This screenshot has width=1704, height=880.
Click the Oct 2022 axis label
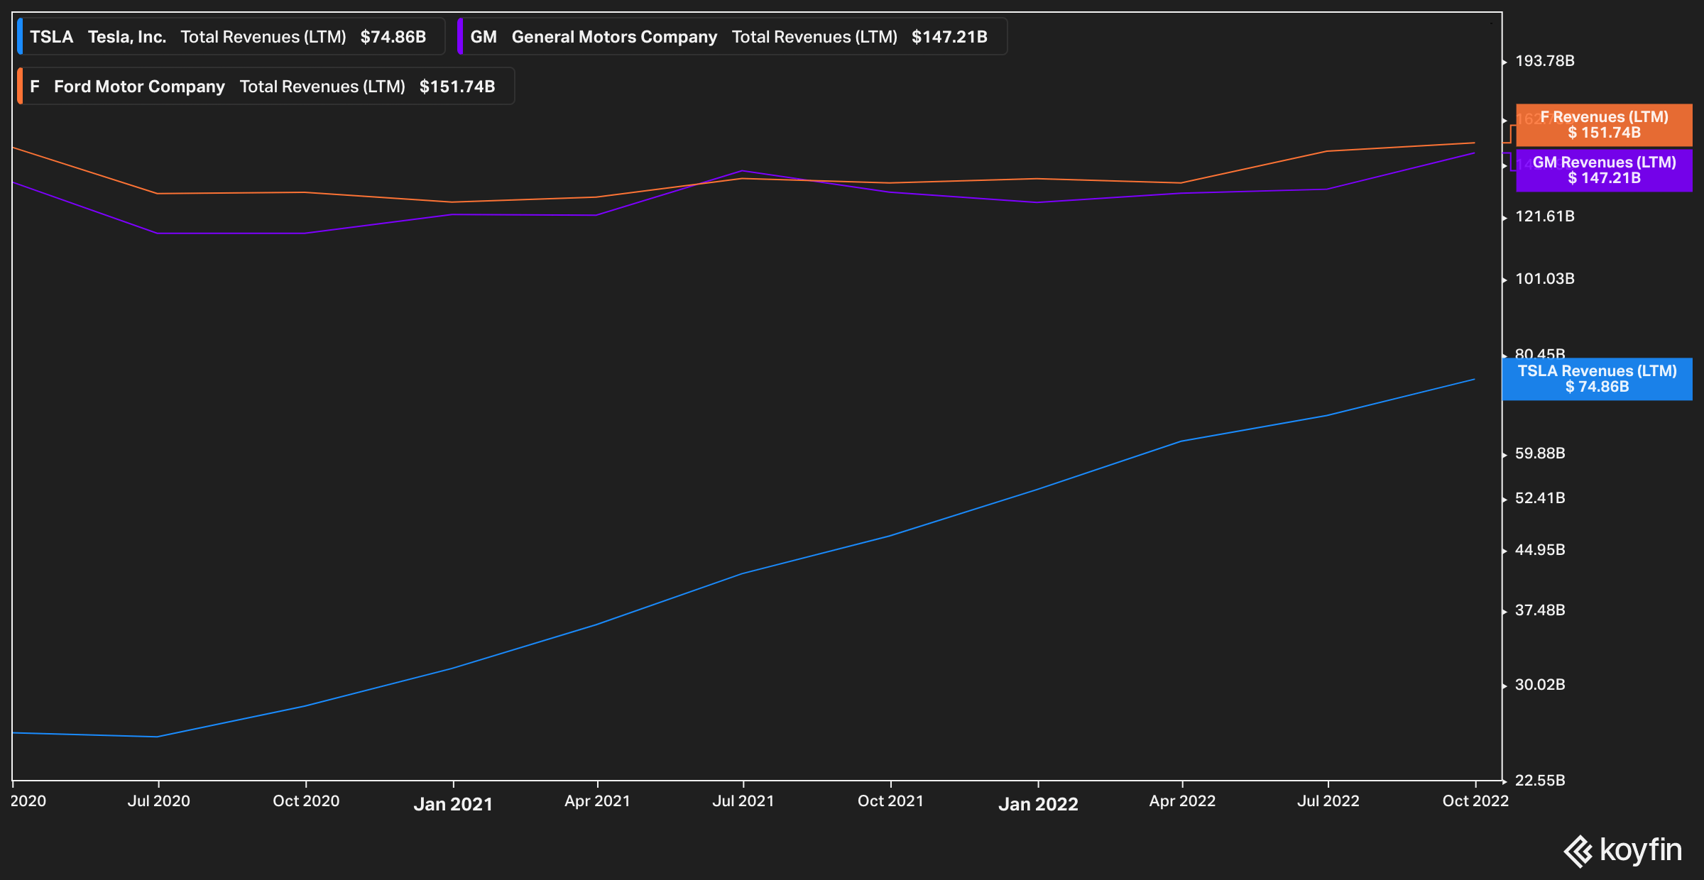(x=1475, y=801)
